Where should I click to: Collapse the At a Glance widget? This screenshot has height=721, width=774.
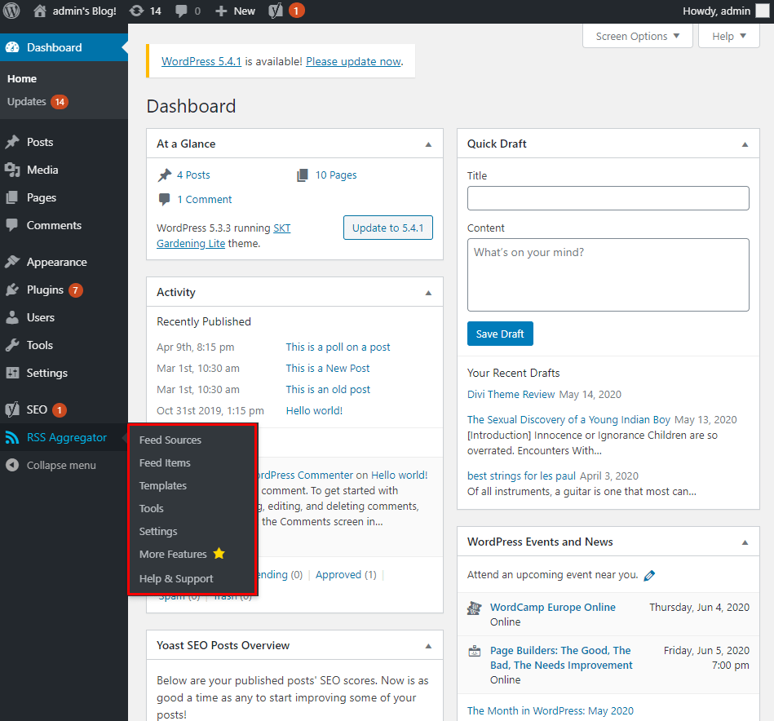point(428,144)
